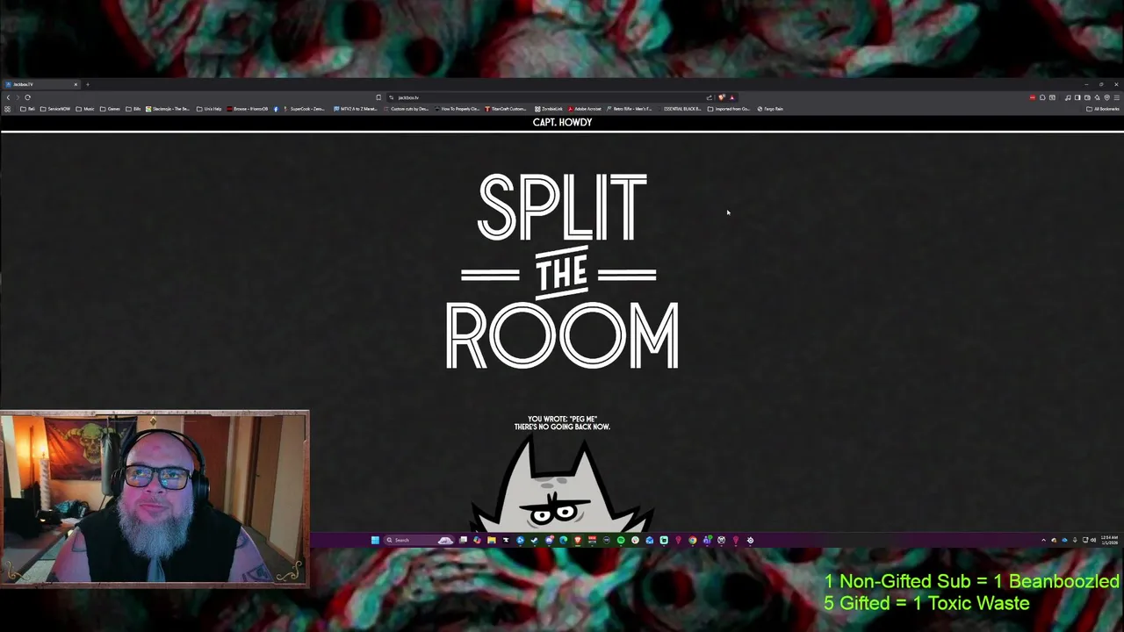Open the Retro Rifle bookmark
The image size is (1124, 632).
tap(629, 109)
